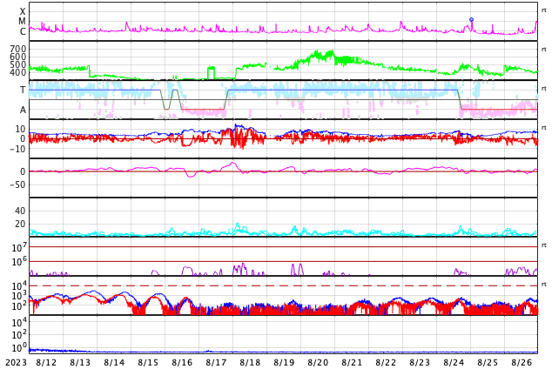The width and height of the screenshot is (552, 369).
Task: Click the 8/25 date label
Action: (488, 362)
